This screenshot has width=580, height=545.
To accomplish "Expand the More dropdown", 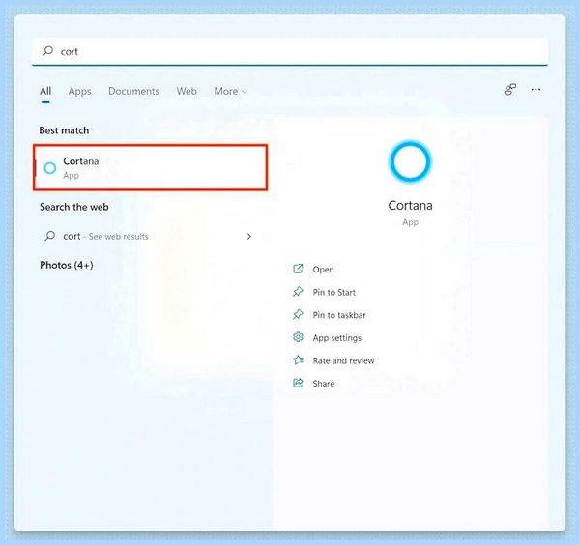I will tap(230, 91).
